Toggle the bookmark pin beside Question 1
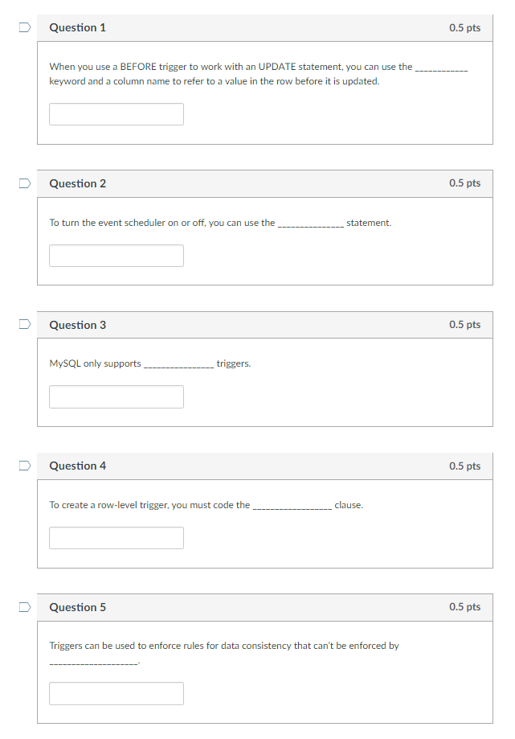515x739 pixels. coord(24,27)
